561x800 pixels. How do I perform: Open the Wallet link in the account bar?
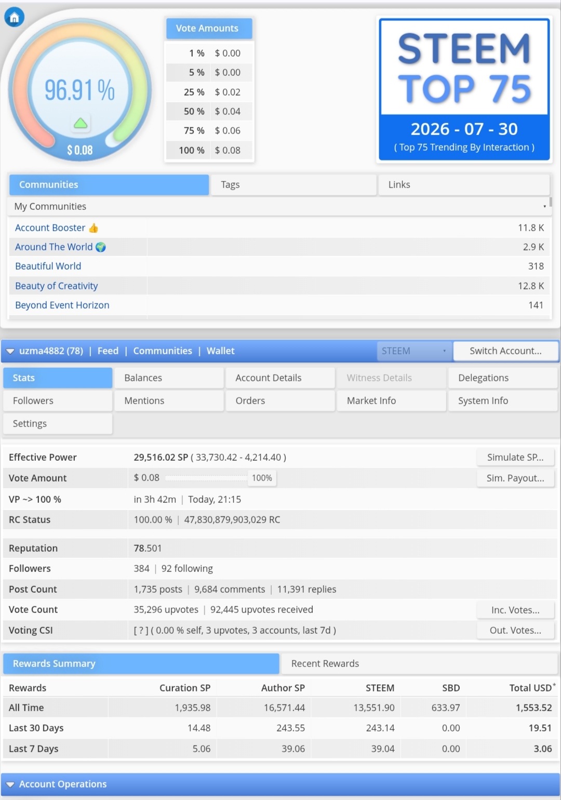coord(220,351)
